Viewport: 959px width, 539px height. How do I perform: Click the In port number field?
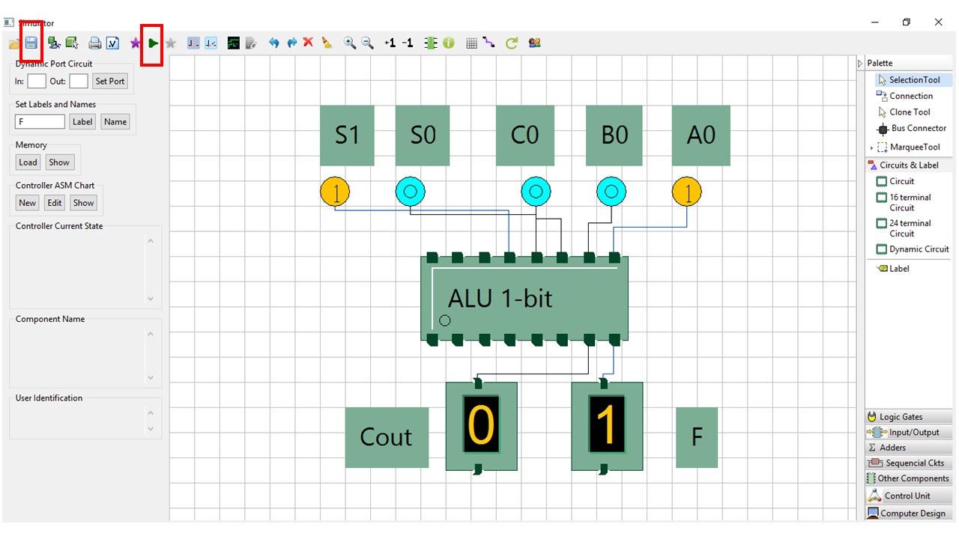[x=37, y=81]
